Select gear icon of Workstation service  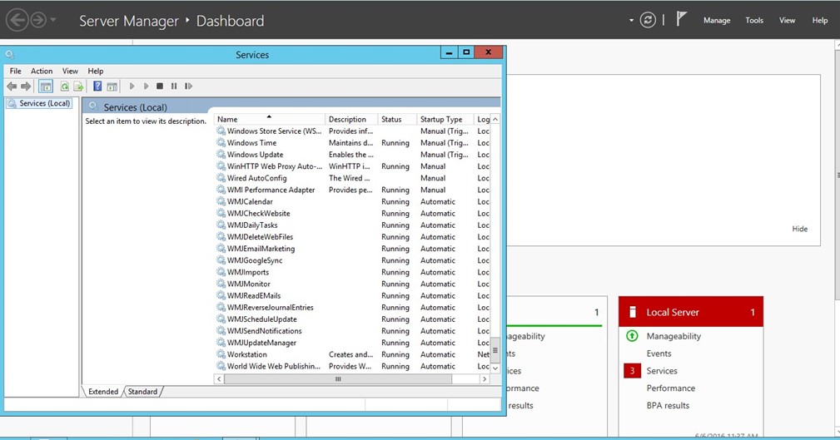[221, 354]
